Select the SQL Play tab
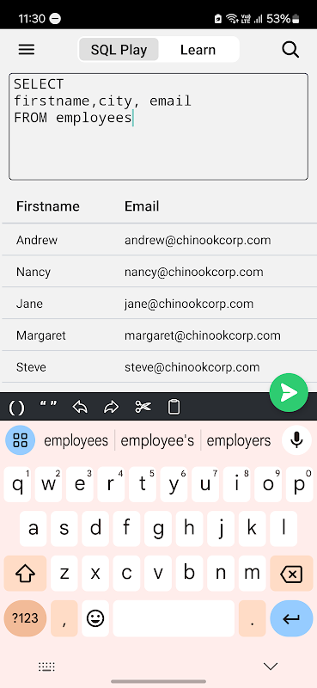Image resolution: width=317 pixels, height=688 pixels. (x=119, y=50)
